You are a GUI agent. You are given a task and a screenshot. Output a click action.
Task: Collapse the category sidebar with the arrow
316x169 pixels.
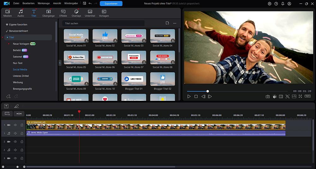(60, 63)
